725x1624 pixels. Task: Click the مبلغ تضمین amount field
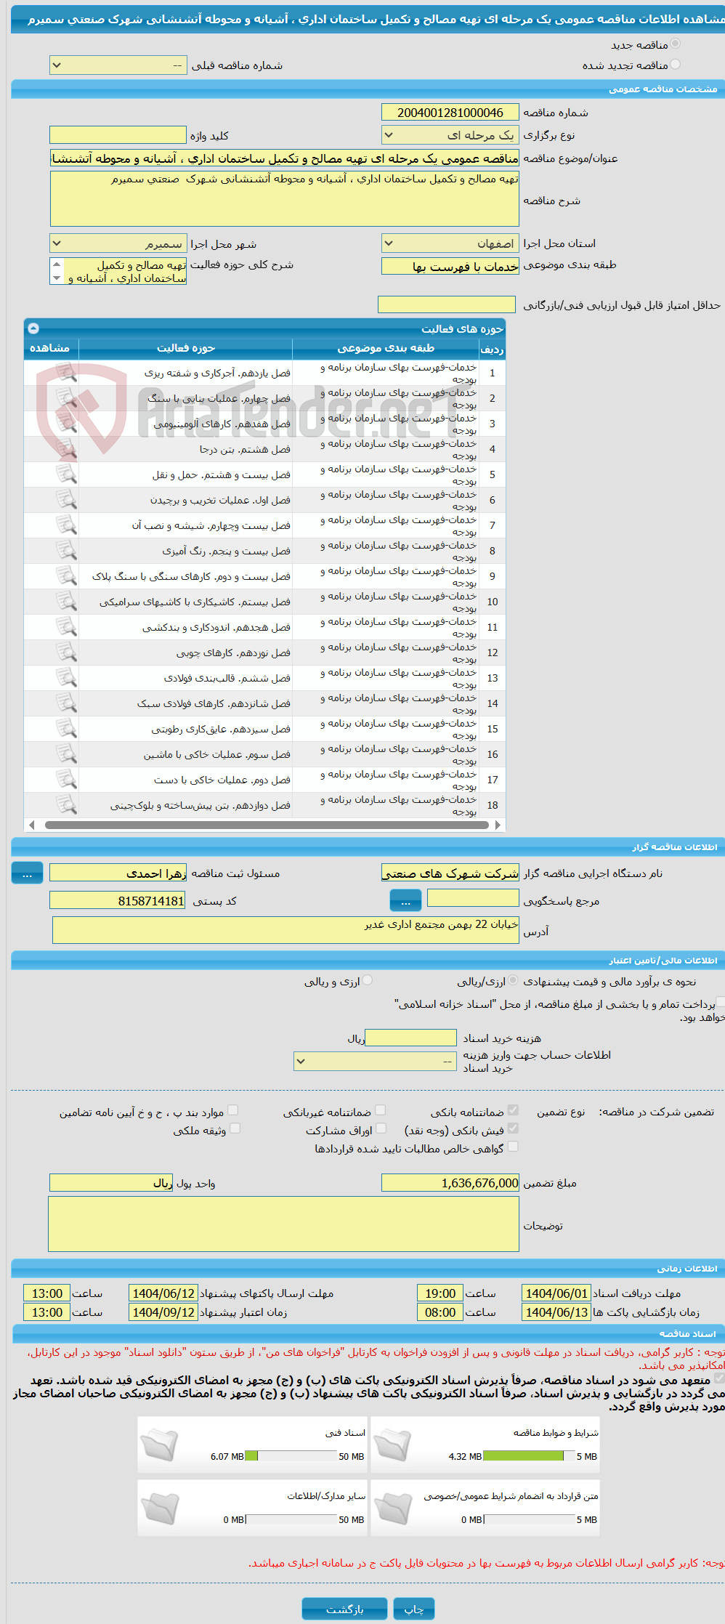tap(450, 1183)
